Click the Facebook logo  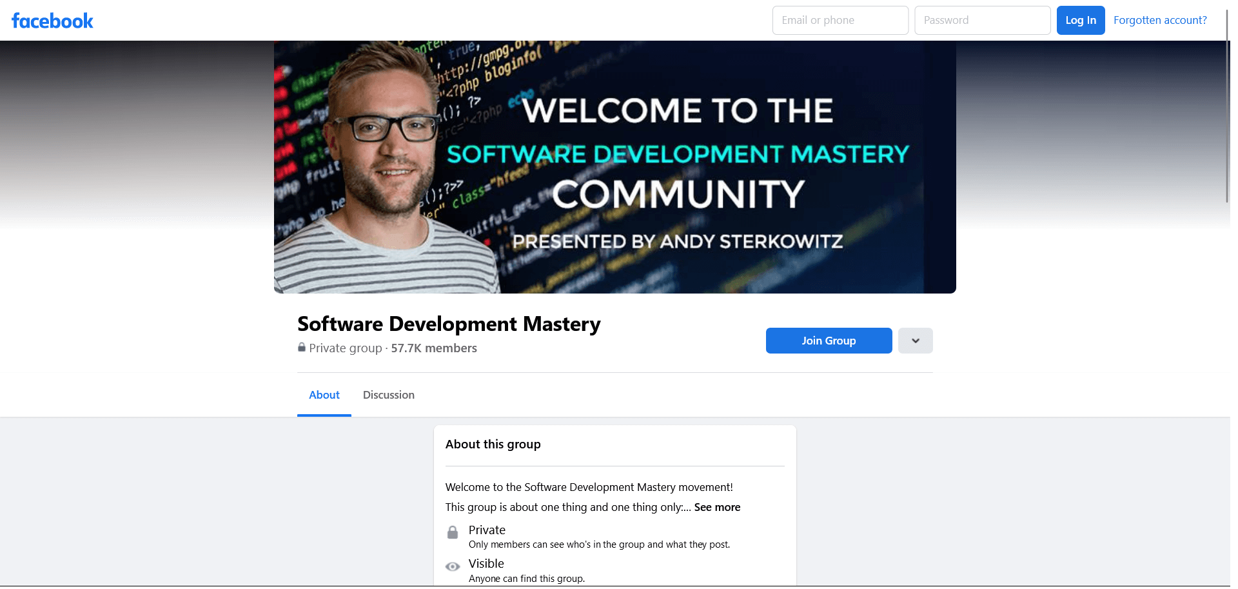(52, 21)
